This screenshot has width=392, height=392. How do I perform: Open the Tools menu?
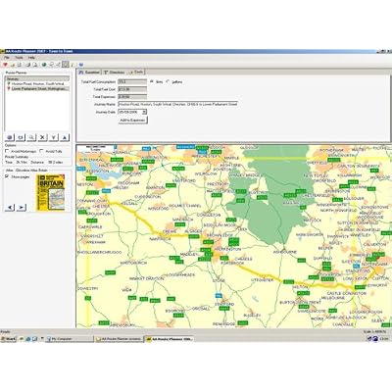19,58
